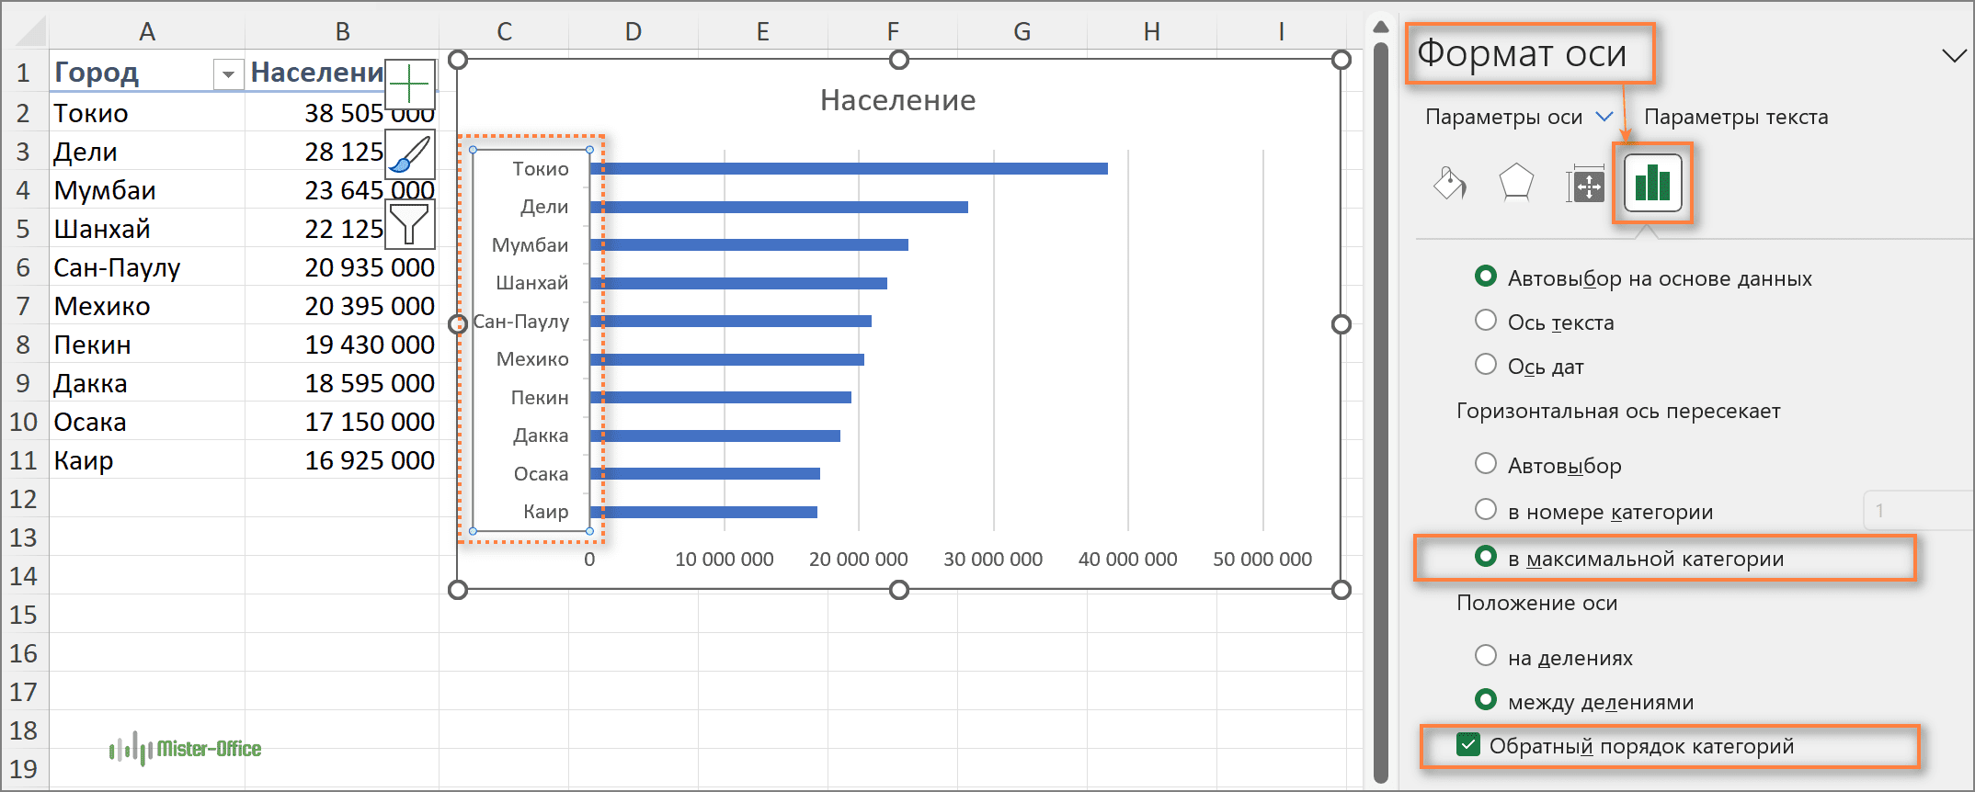The width and height of the screenshot is (1975, 792).
Task: Select 'на делениях' axis position
Action: 1485,656
